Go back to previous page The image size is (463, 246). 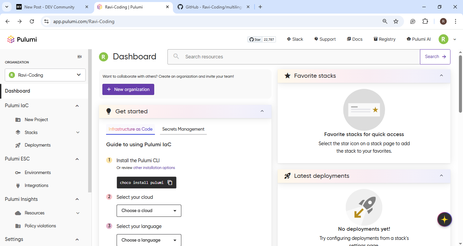click(x=8, y=21)
